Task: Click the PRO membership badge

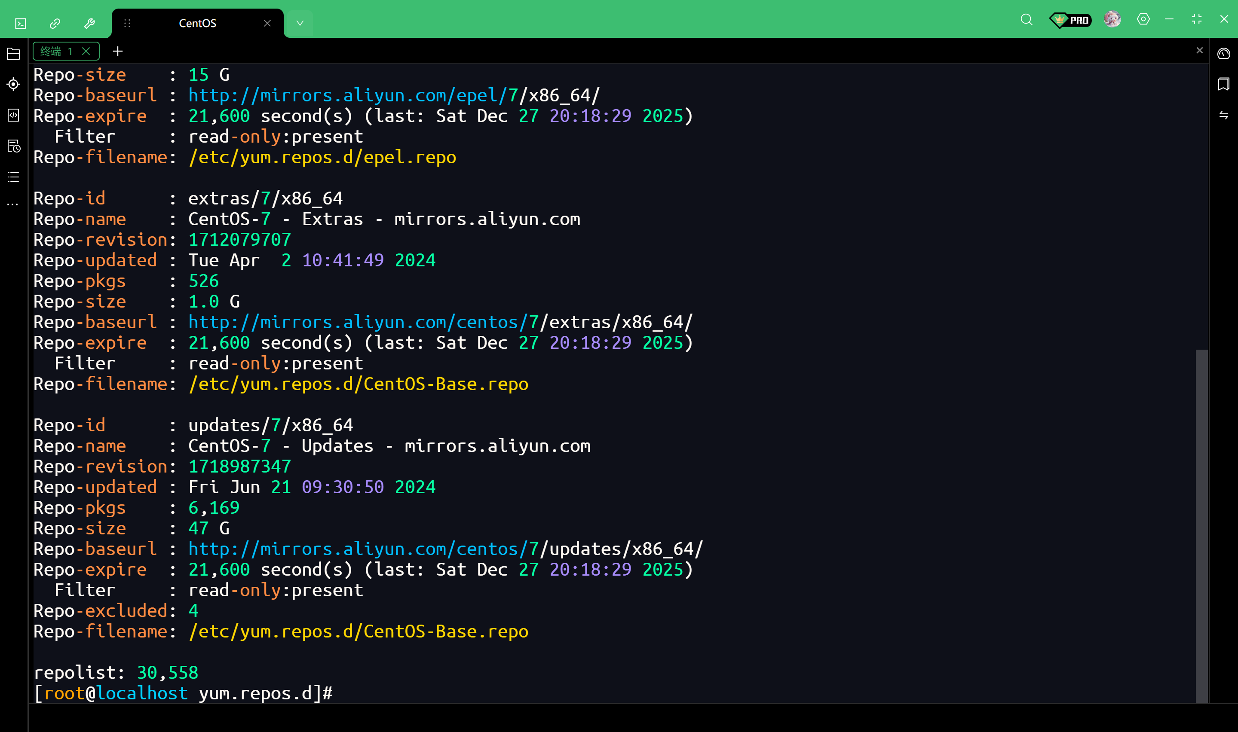Action: click(x=1070, y=20)
